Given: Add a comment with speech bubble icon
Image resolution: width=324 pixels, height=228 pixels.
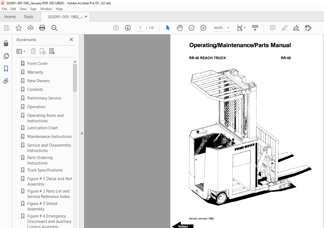Looking at the screenshot, I should click(x=273, y=28).
